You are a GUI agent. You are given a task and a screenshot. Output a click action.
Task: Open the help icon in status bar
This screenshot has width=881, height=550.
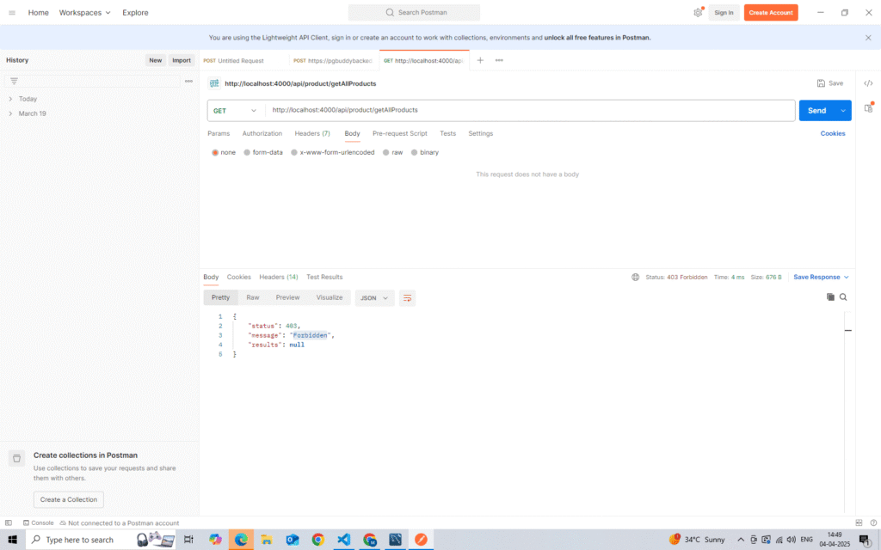point(873,522)
